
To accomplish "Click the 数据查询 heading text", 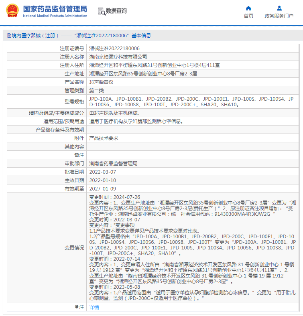I will (x=116, y=11).
